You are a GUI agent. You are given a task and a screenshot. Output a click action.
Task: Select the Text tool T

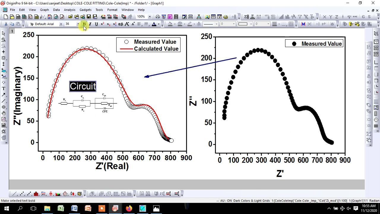click(x=4, y=89)
